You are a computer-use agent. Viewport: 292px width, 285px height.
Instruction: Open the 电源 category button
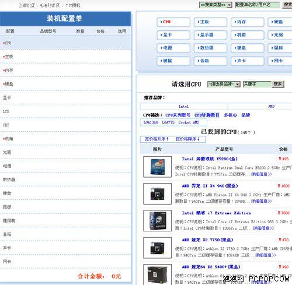(x=173, y=48)
